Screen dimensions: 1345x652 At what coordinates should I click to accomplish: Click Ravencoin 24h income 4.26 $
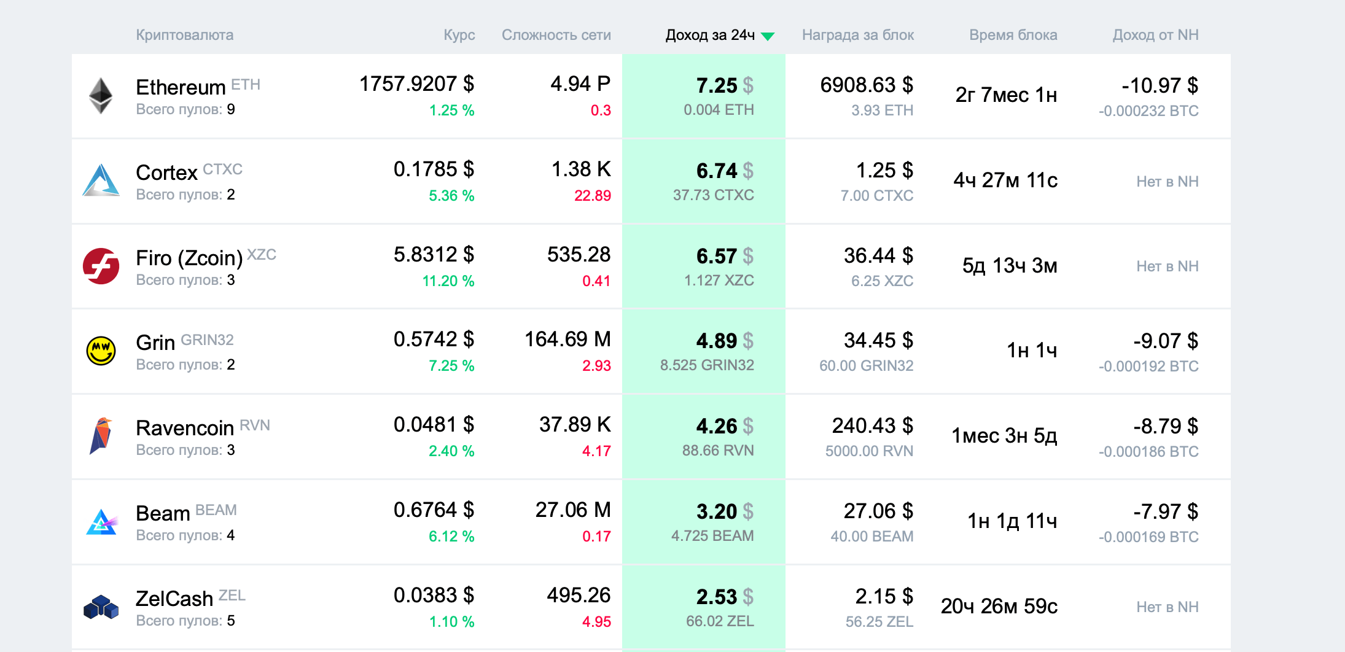coord(725,426)
